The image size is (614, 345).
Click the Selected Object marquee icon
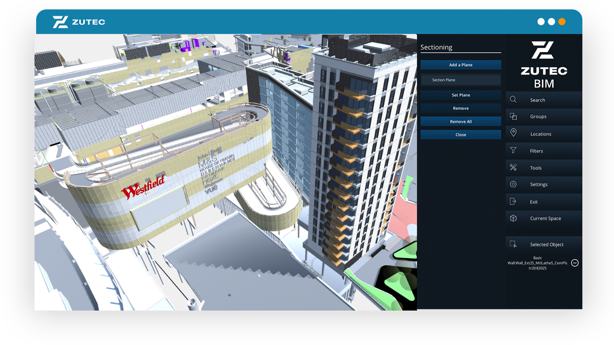click(x=513, y=244)
